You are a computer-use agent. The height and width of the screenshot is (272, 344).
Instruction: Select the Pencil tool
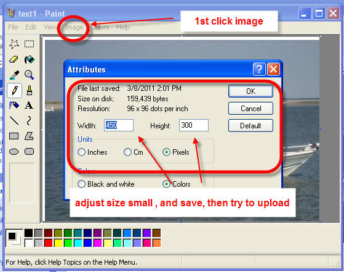pyautogui.click(x=15, y=90)
